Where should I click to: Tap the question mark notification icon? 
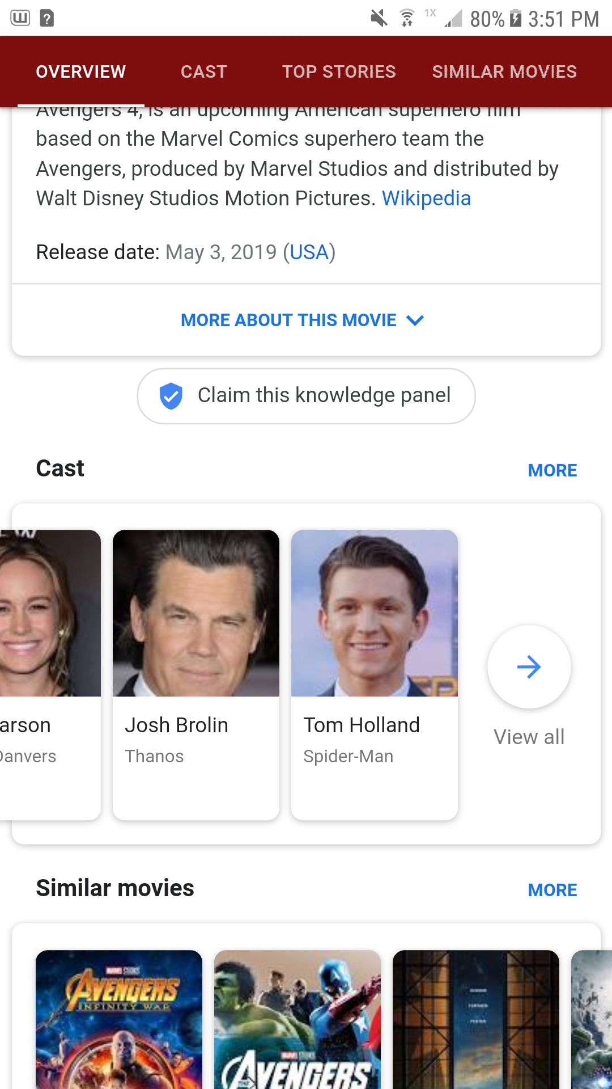[47, 19]
